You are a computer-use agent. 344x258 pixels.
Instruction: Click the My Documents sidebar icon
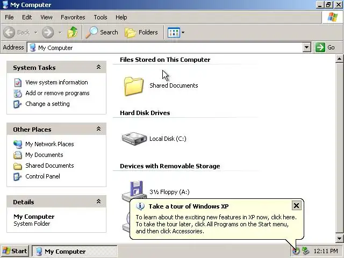pyautogui.click(x=18, y=155)
